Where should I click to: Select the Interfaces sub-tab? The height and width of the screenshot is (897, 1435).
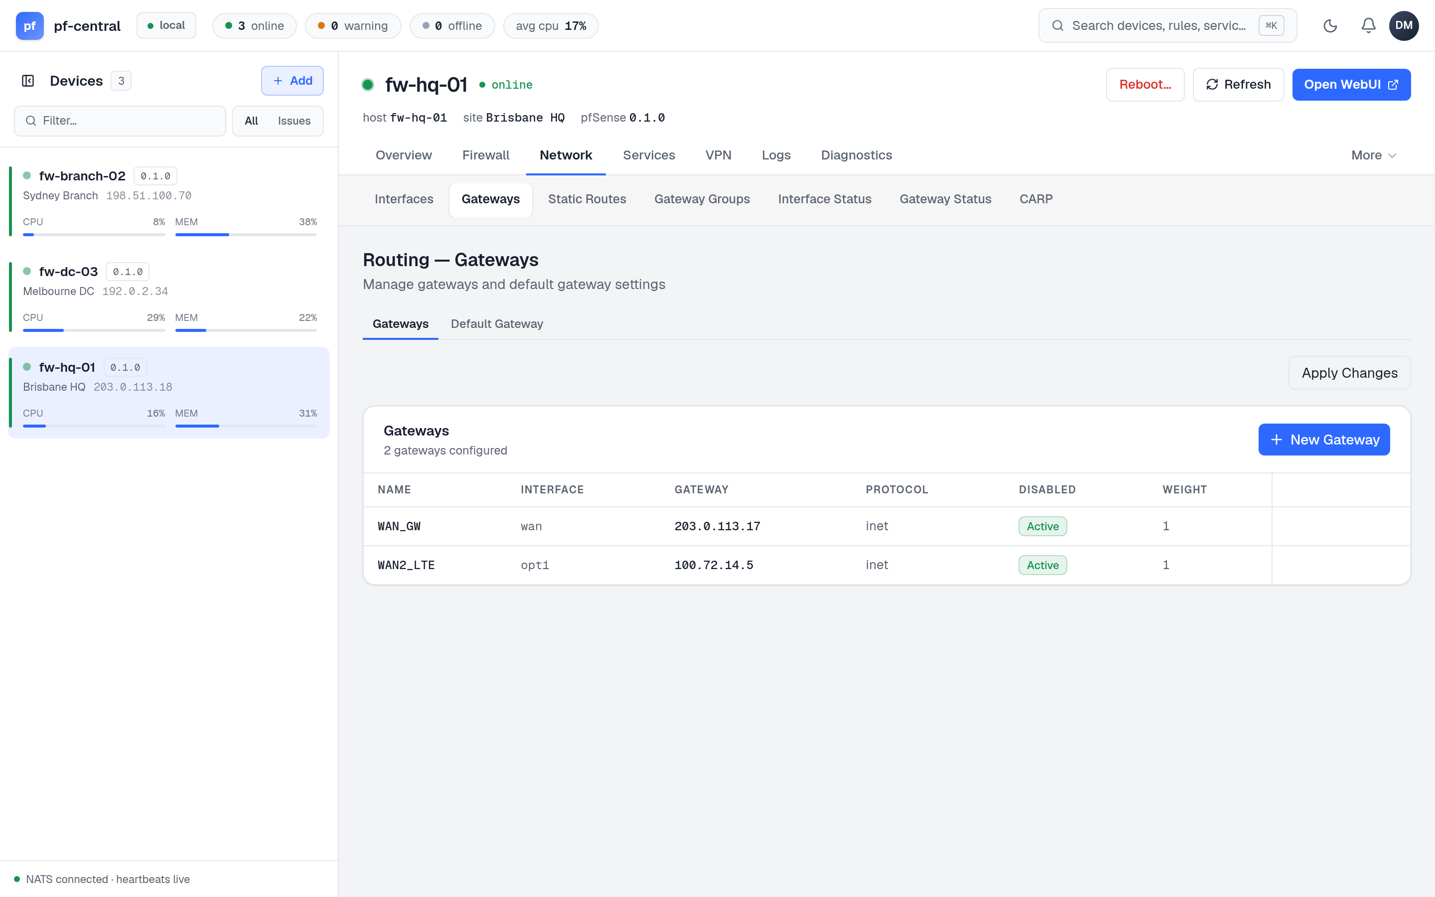pos(404,199)
